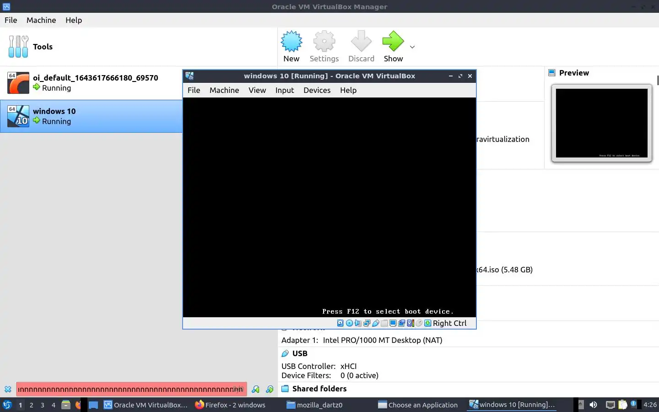The image size is (659, 412).
Task: Click the network tray icon
Action: point(610,405)
